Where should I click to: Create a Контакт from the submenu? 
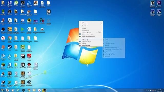(114, 45)
